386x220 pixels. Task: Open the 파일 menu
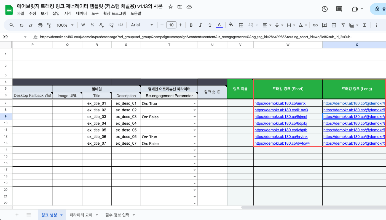point(21,13)
